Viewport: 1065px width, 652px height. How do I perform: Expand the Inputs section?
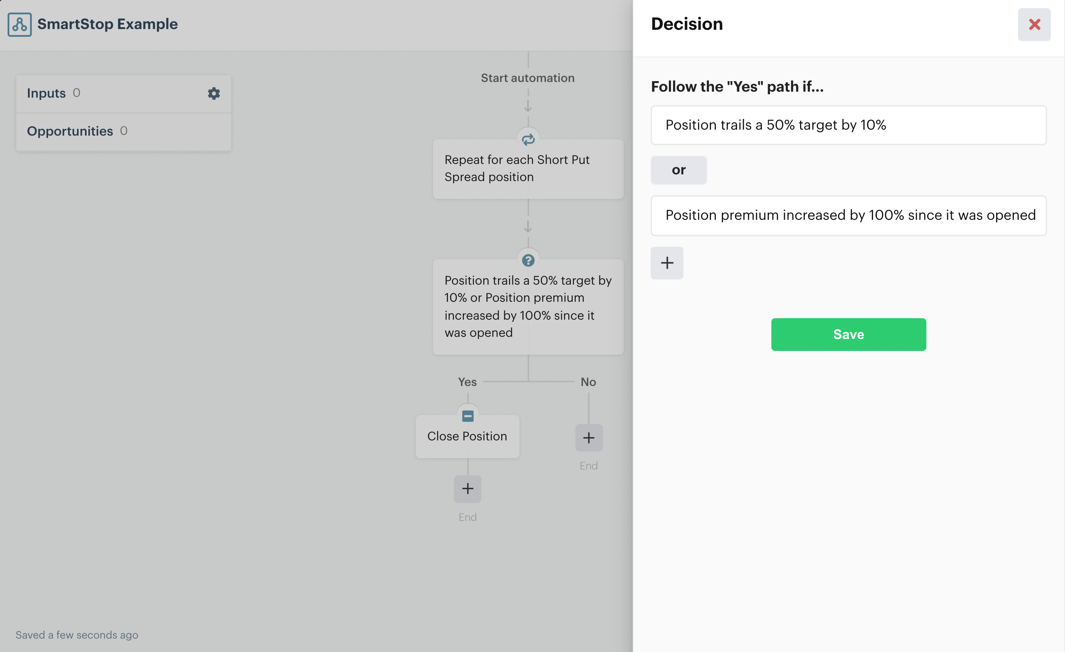[x=47, y=93]
